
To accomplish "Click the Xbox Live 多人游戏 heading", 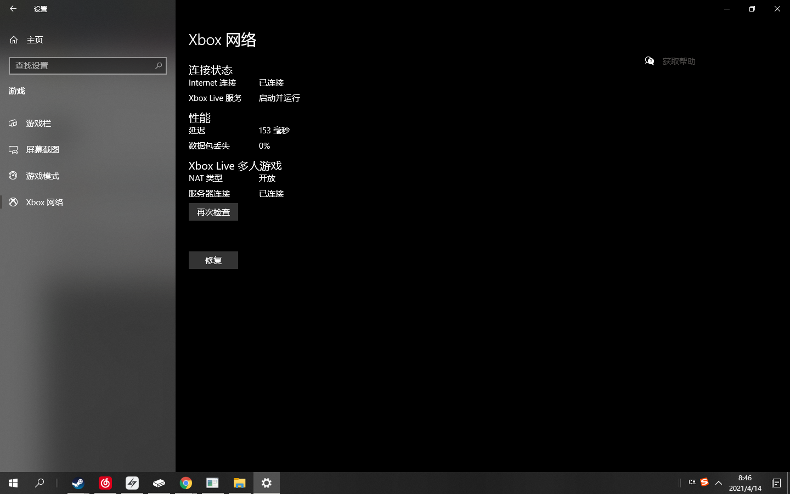I will [235, 166].
